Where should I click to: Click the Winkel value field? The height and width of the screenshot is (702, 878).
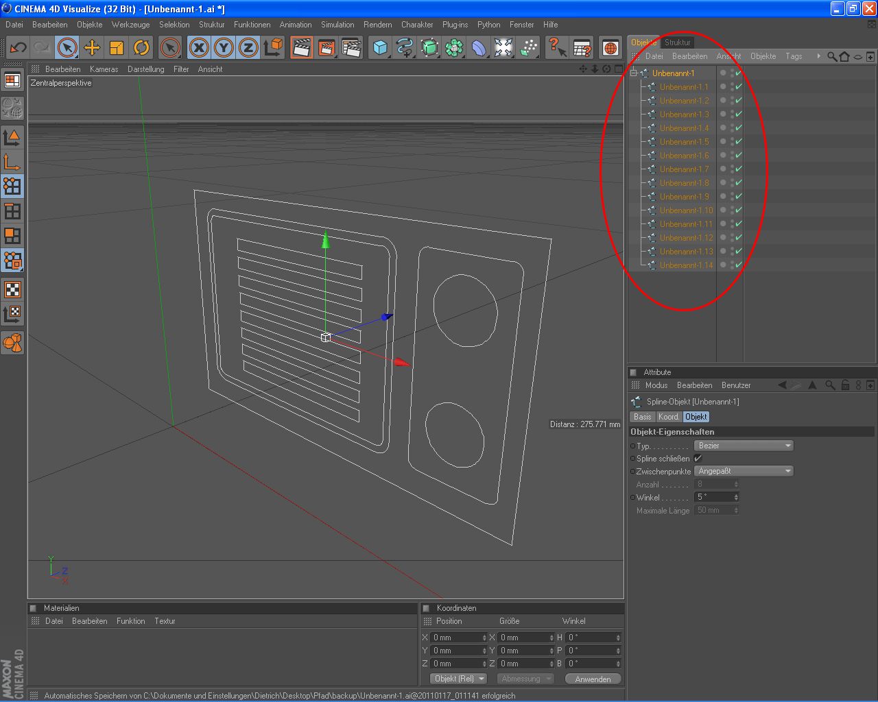pyautogui.click(x=713, y=497)
